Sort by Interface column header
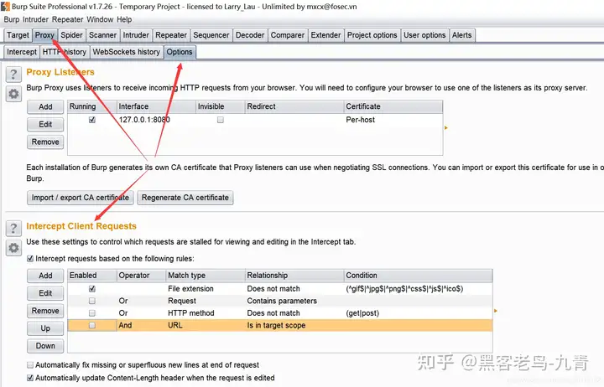 click(156, 106)
